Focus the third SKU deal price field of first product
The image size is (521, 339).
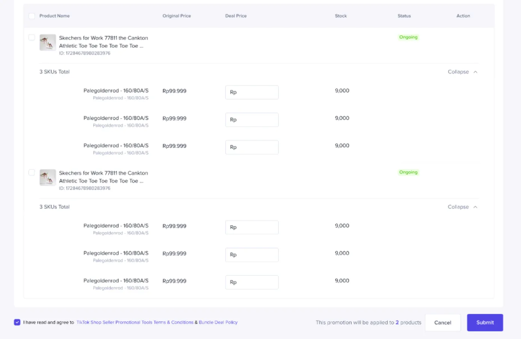[x=252, y=147]
